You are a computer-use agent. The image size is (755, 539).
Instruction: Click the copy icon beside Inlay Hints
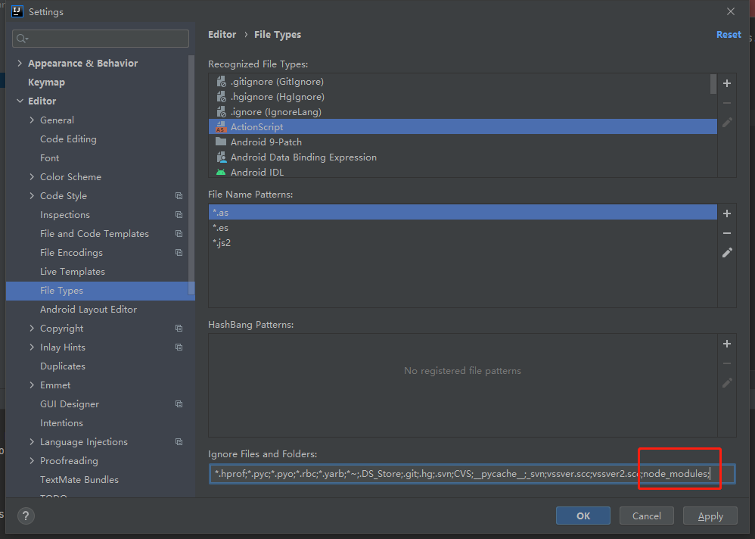[179, 347]
